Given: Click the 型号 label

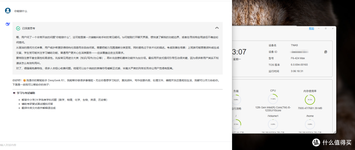Looking at the screenshot, I should (x=271, y=58).
